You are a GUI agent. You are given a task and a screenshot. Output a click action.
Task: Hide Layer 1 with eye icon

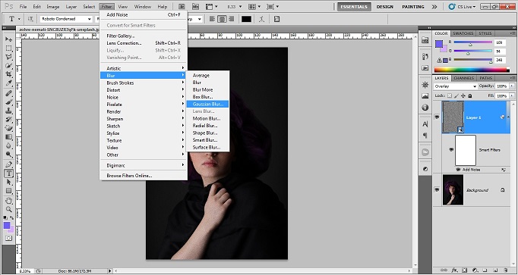pyautogui.click(x=437, y=117)
